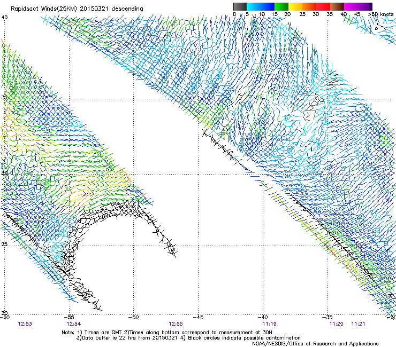Image resolution: width=396 pixels, height=347 pixels.
Task: Click the longitude label -55 on bottom axis
Action: coord(70,317)
